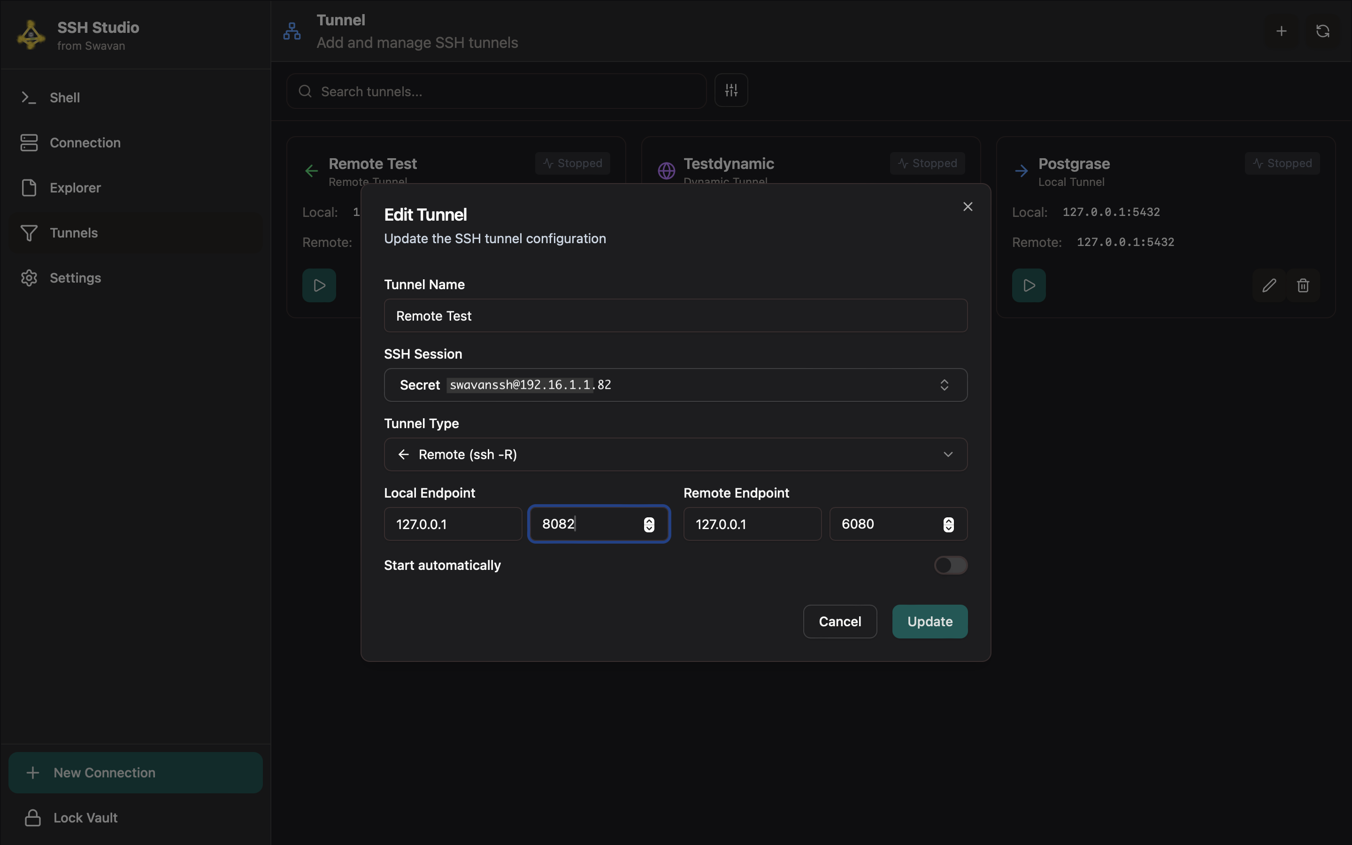Edit the Postgrase tunnel pencil icon
This screenshot has width=1352, height=845.
click(1269, 285)
